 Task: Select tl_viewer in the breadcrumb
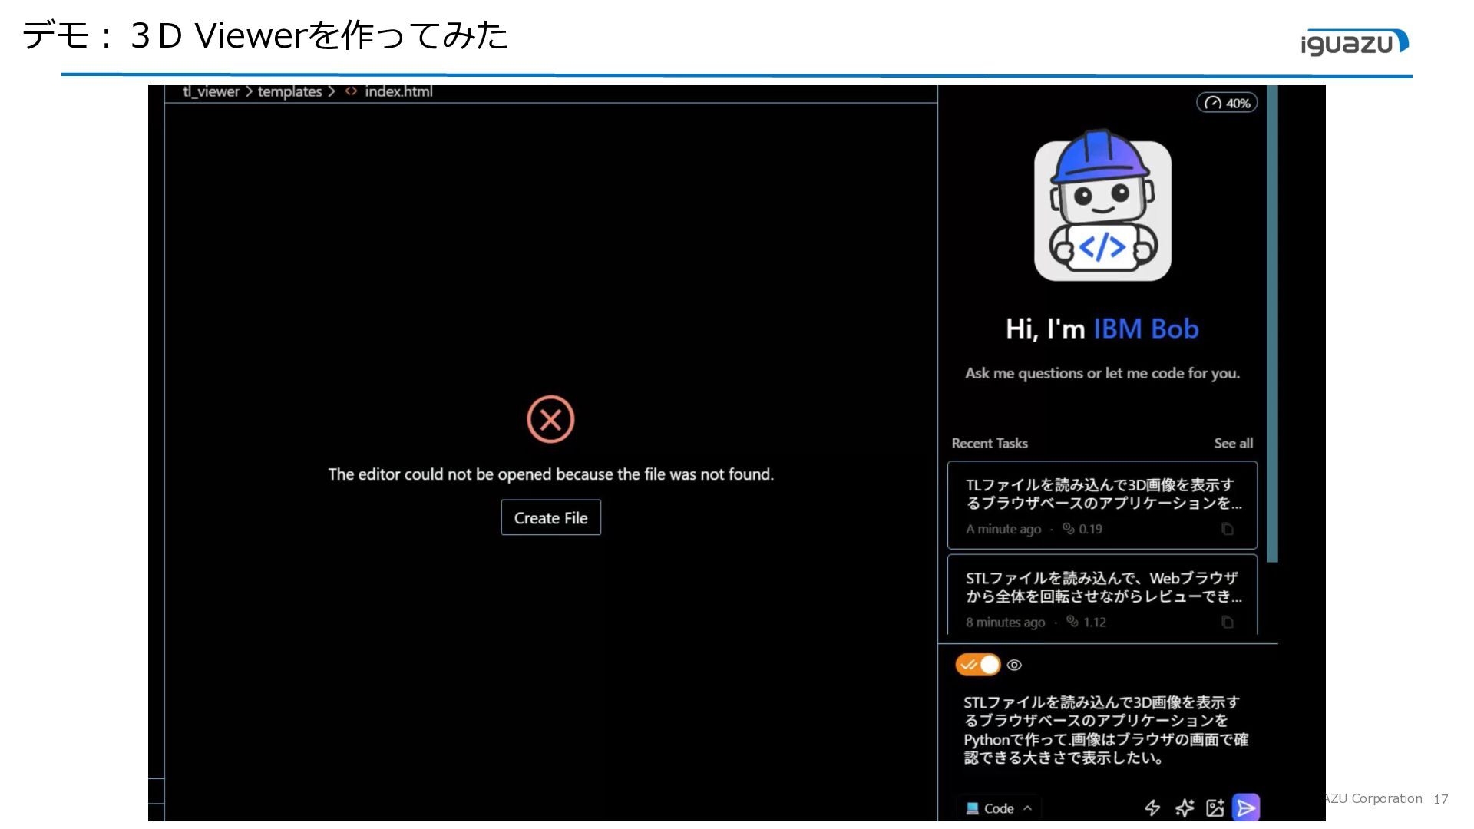point(211,91)
